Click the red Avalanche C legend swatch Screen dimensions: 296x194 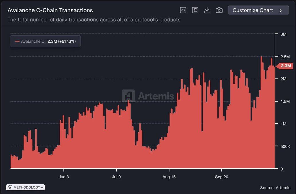[x=17, y=41]
